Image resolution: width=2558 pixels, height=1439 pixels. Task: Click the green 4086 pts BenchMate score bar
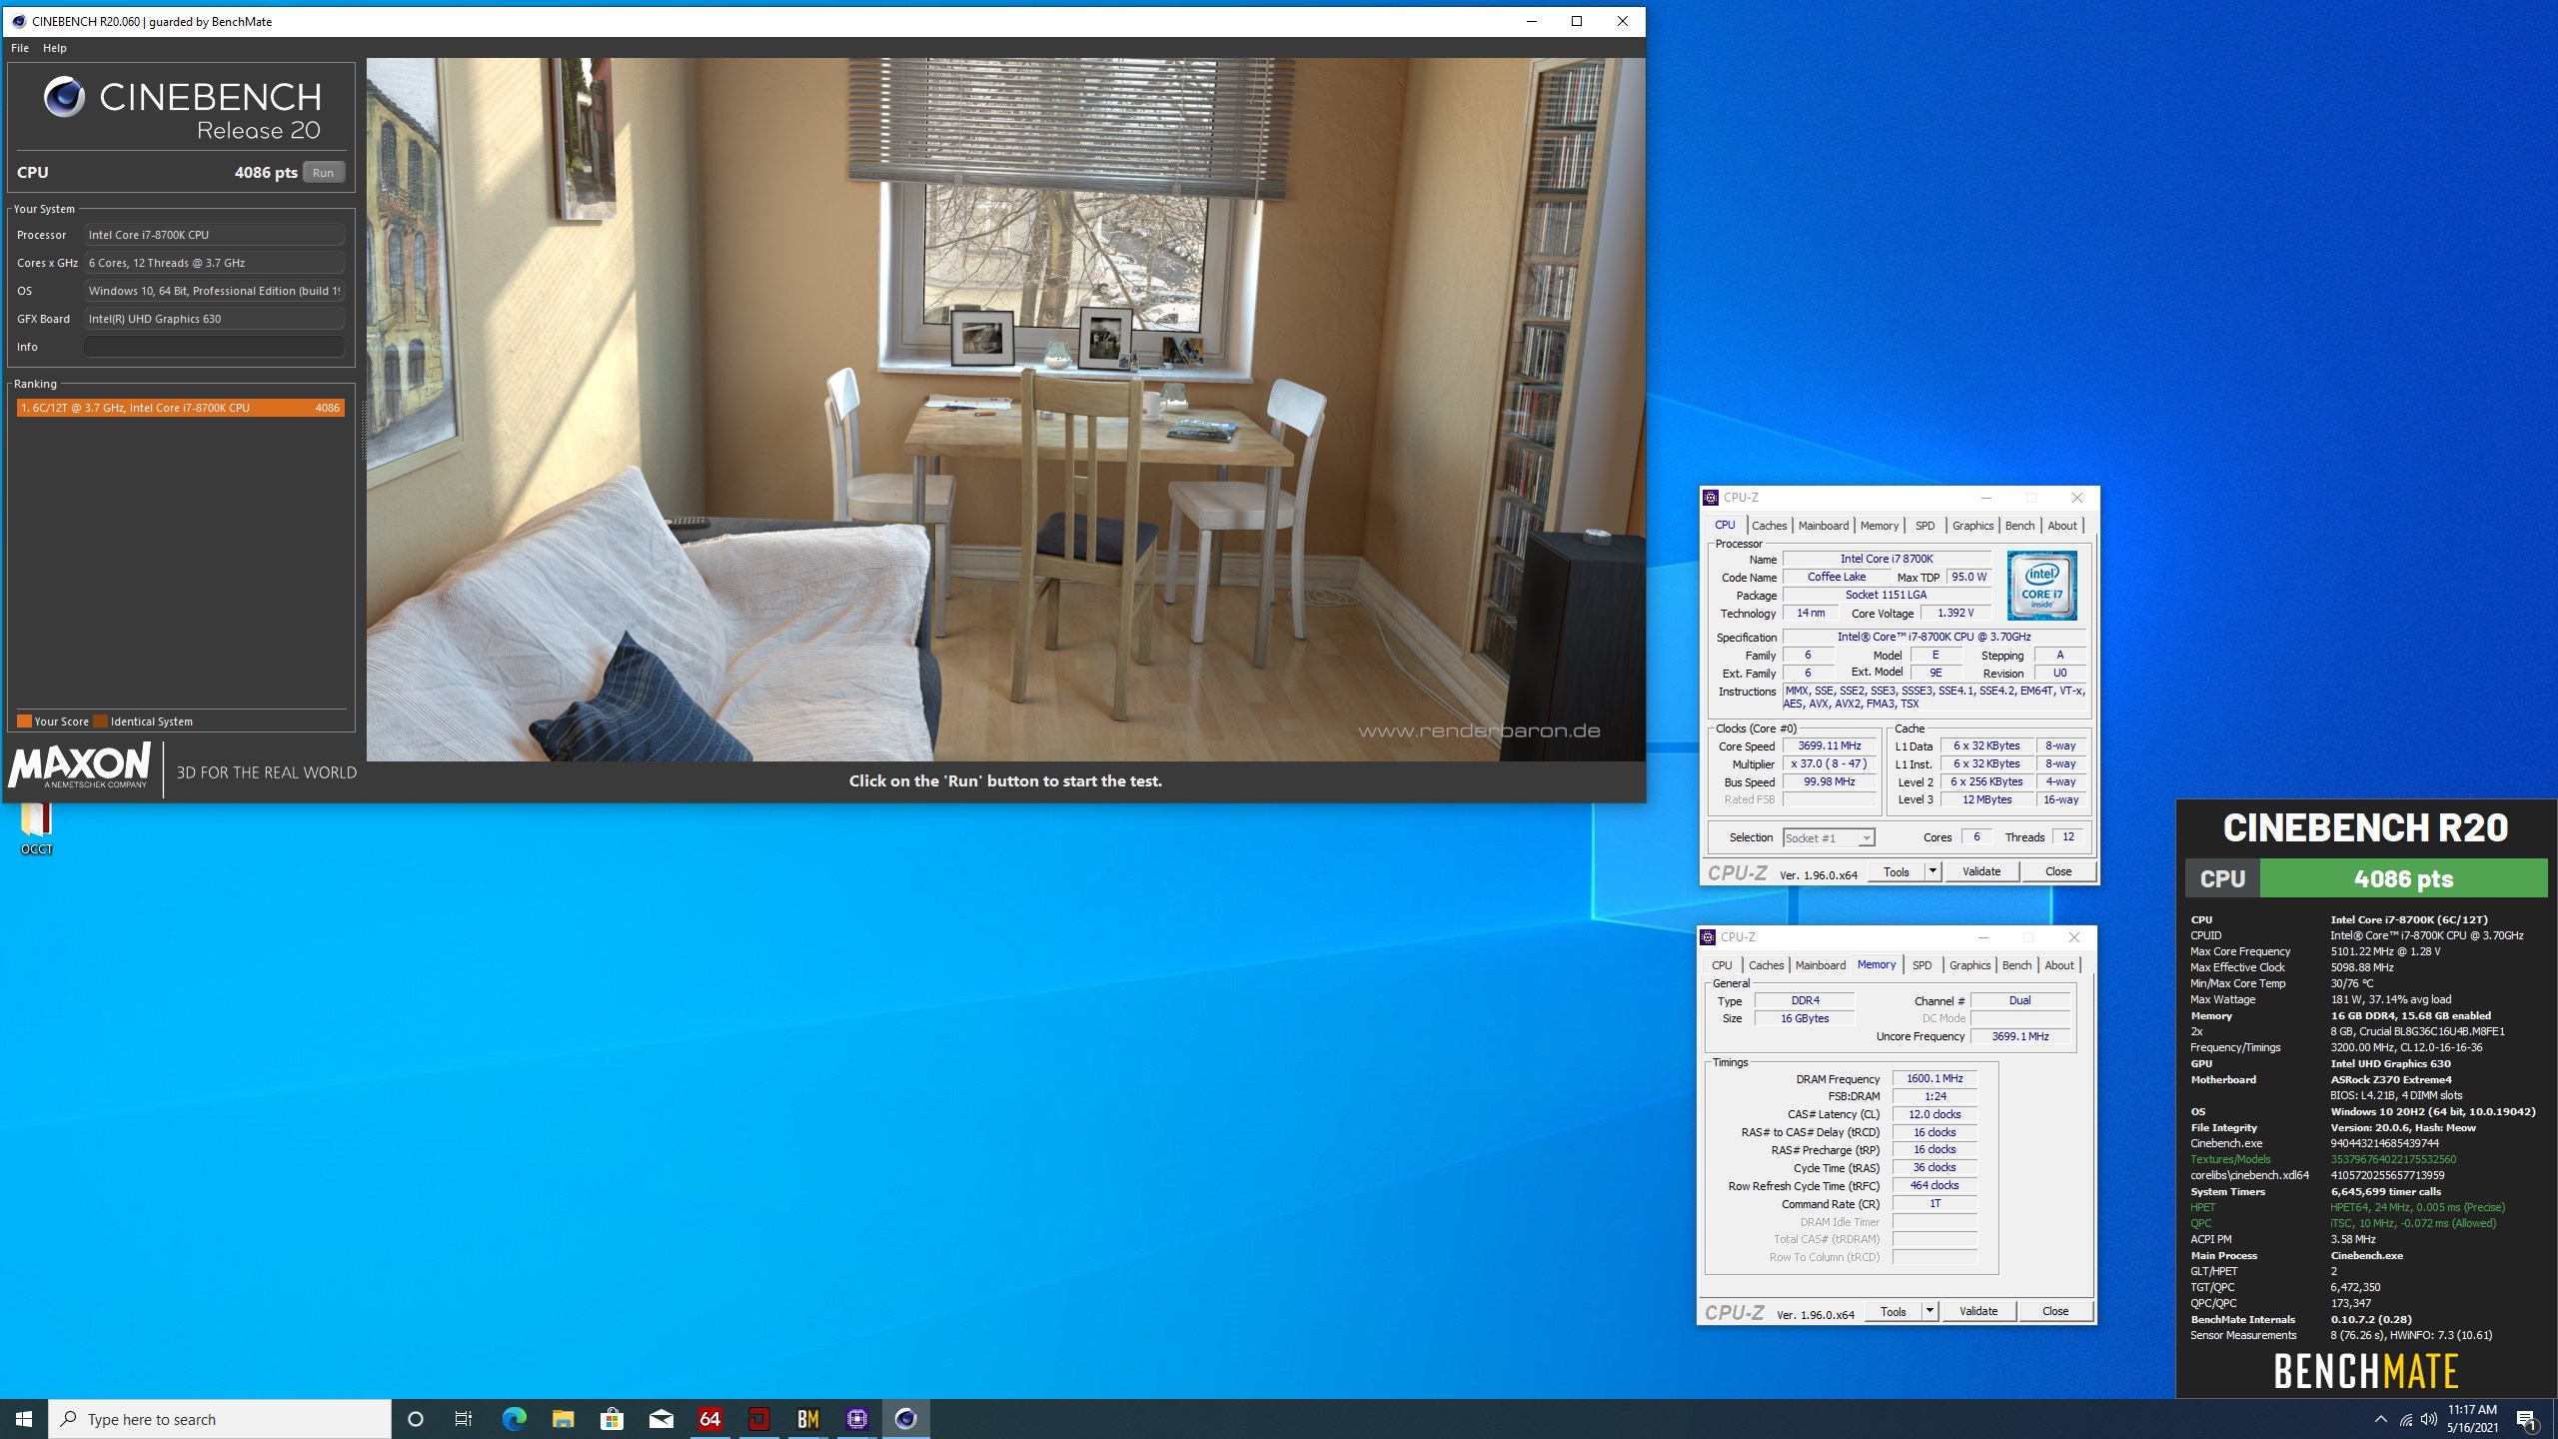[2403, 879]
